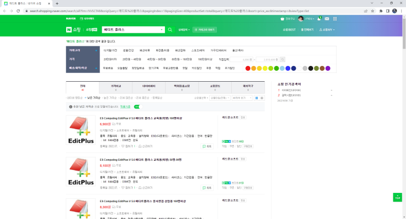This screenshot has height=219, width=406.
Task: Select the department store/home shopping tab
Action: pos(182,87)
